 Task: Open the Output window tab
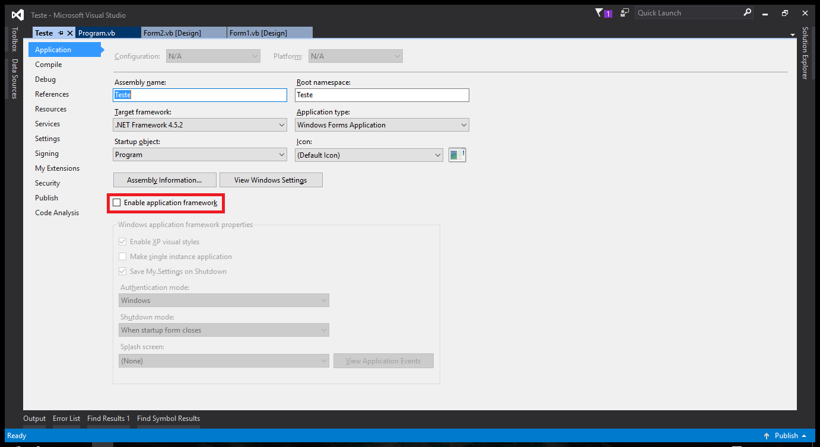(x=34, y=419)
